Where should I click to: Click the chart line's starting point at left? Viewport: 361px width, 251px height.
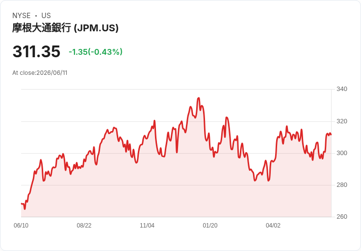(x=22, y=204)
